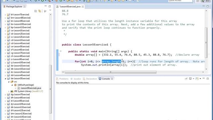Minimize the editor area
This screenshot has width=213, height=120.
203,6
